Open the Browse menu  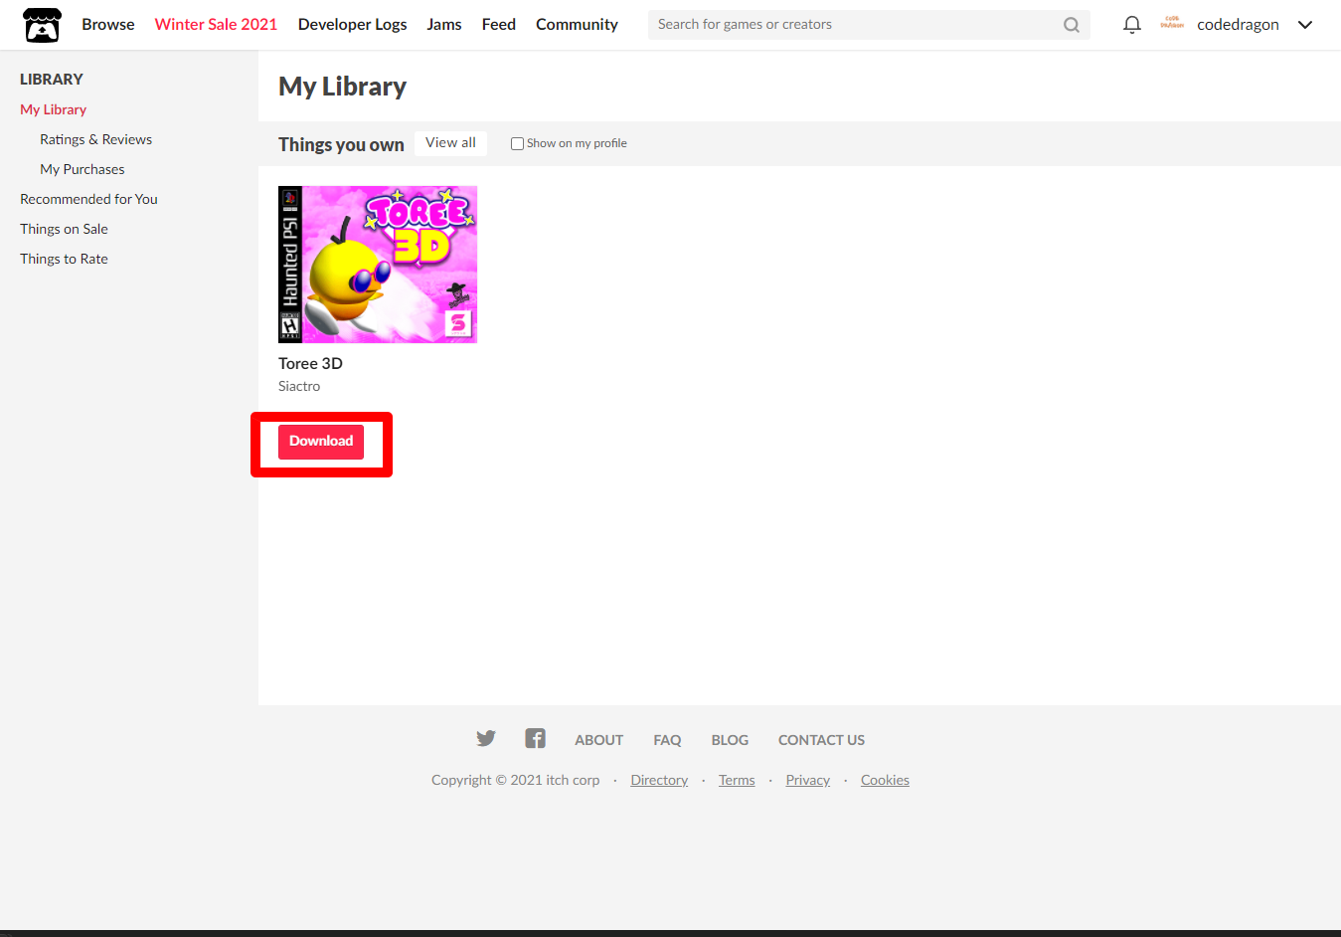[108, 24]
